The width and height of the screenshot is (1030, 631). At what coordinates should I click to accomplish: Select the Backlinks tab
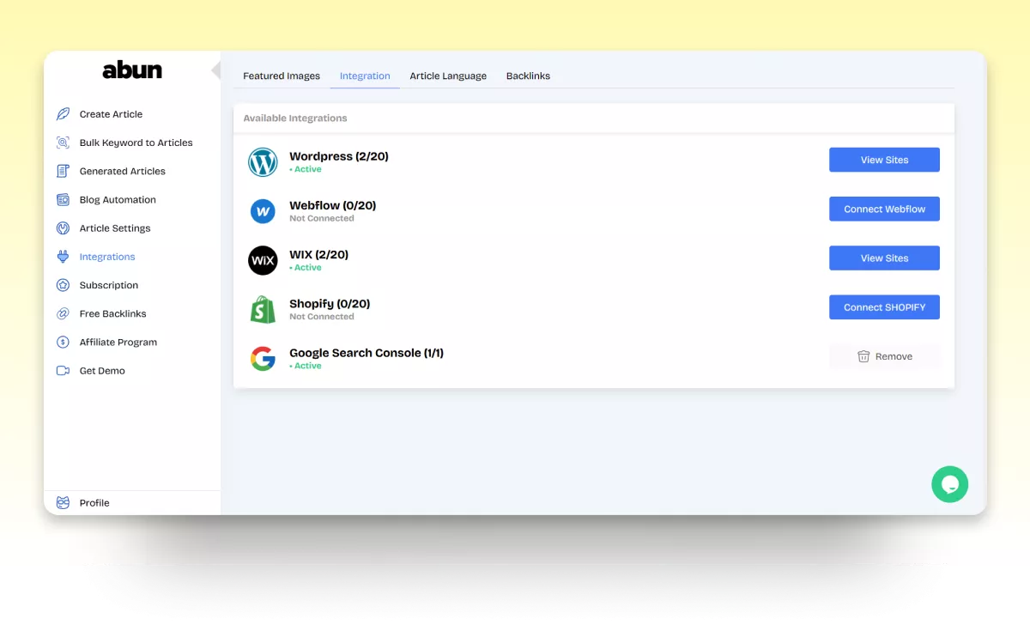[528, 76]
